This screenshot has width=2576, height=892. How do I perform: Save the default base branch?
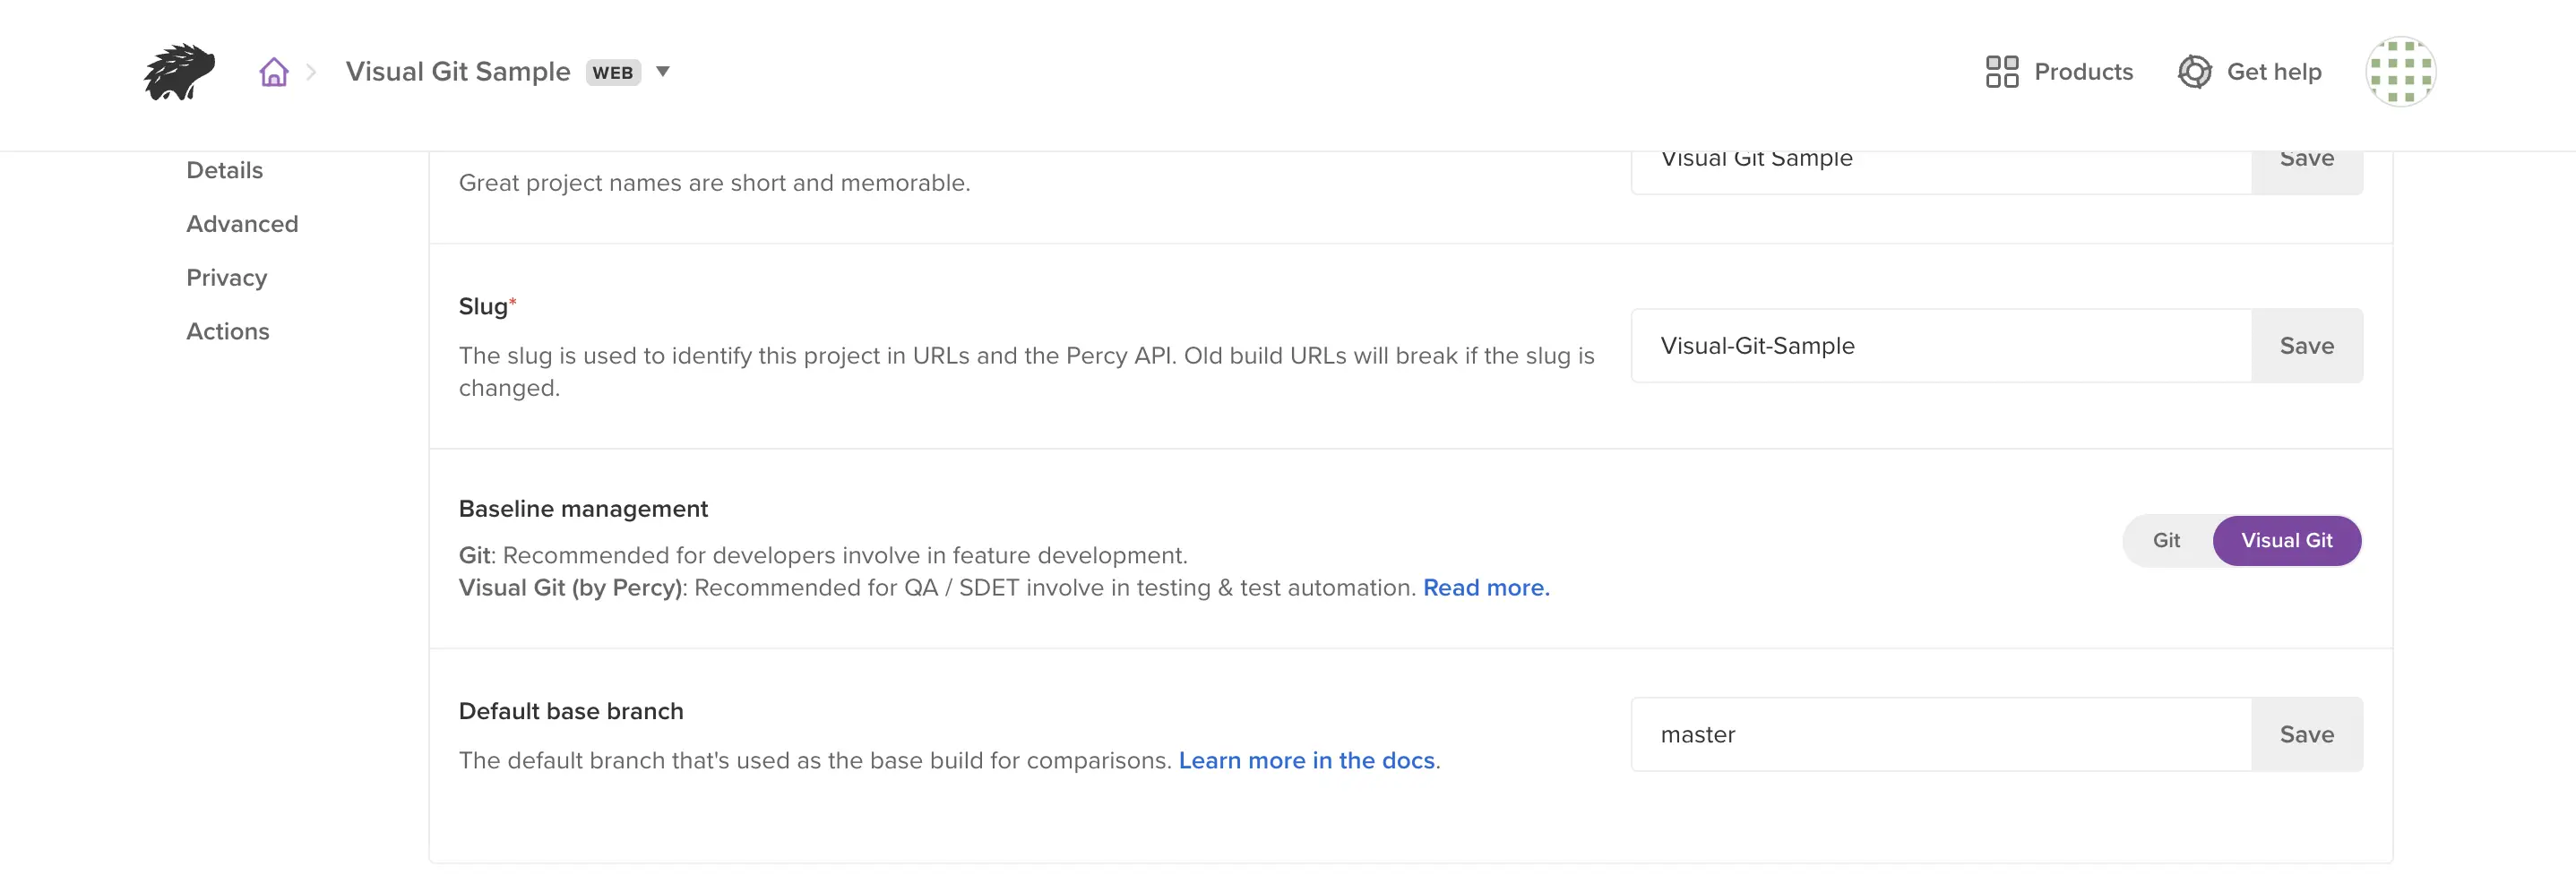click(x=2306, y=735)
